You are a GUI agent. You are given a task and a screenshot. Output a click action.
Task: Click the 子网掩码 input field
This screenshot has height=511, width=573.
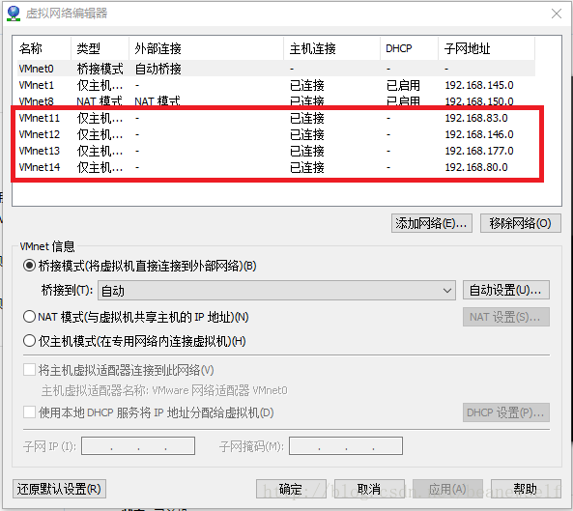[346, 445]
